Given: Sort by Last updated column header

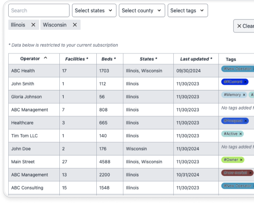Looking at the screenshot, I should coord(196,59).
